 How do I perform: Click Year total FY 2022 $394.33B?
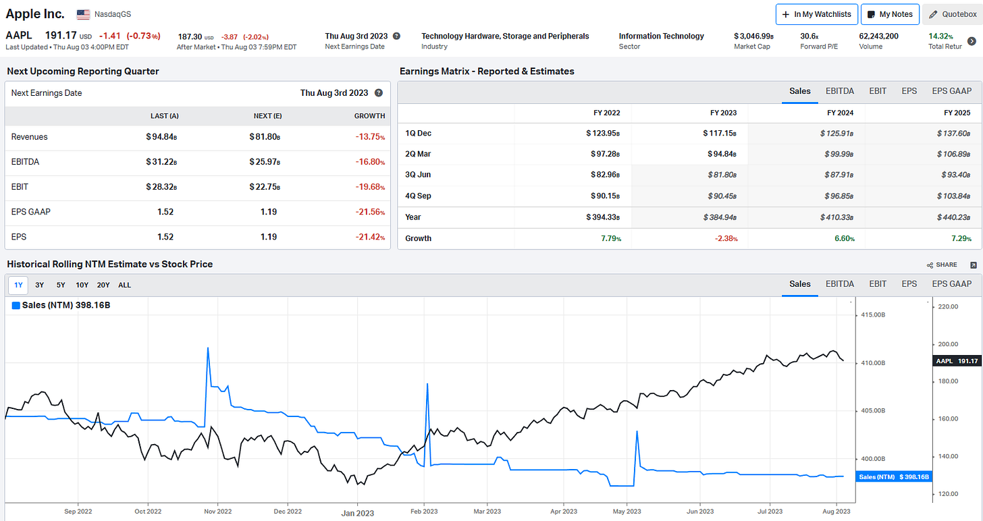point(603,217)
